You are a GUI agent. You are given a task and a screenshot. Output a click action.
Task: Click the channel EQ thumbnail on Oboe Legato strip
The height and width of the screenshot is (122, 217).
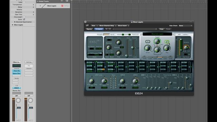tap(17, 65)
